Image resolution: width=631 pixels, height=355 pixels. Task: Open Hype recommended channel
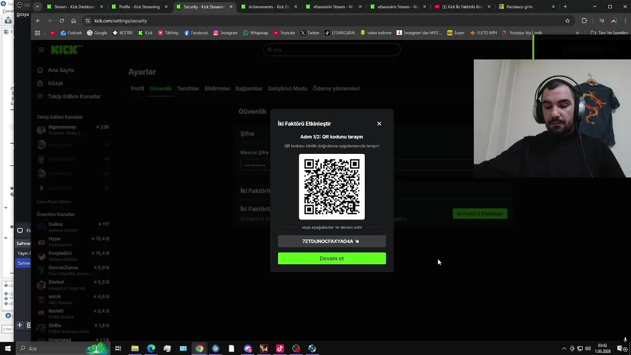click(73, 242)
